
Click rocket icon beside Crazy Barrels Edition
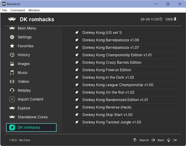click(x=77, y=62)
